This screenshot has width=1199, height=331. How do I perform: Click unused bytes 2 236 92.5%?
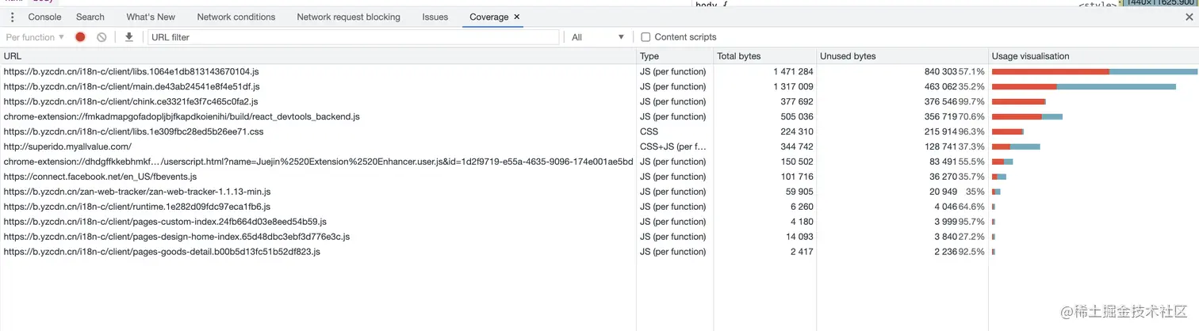point(960,252)
